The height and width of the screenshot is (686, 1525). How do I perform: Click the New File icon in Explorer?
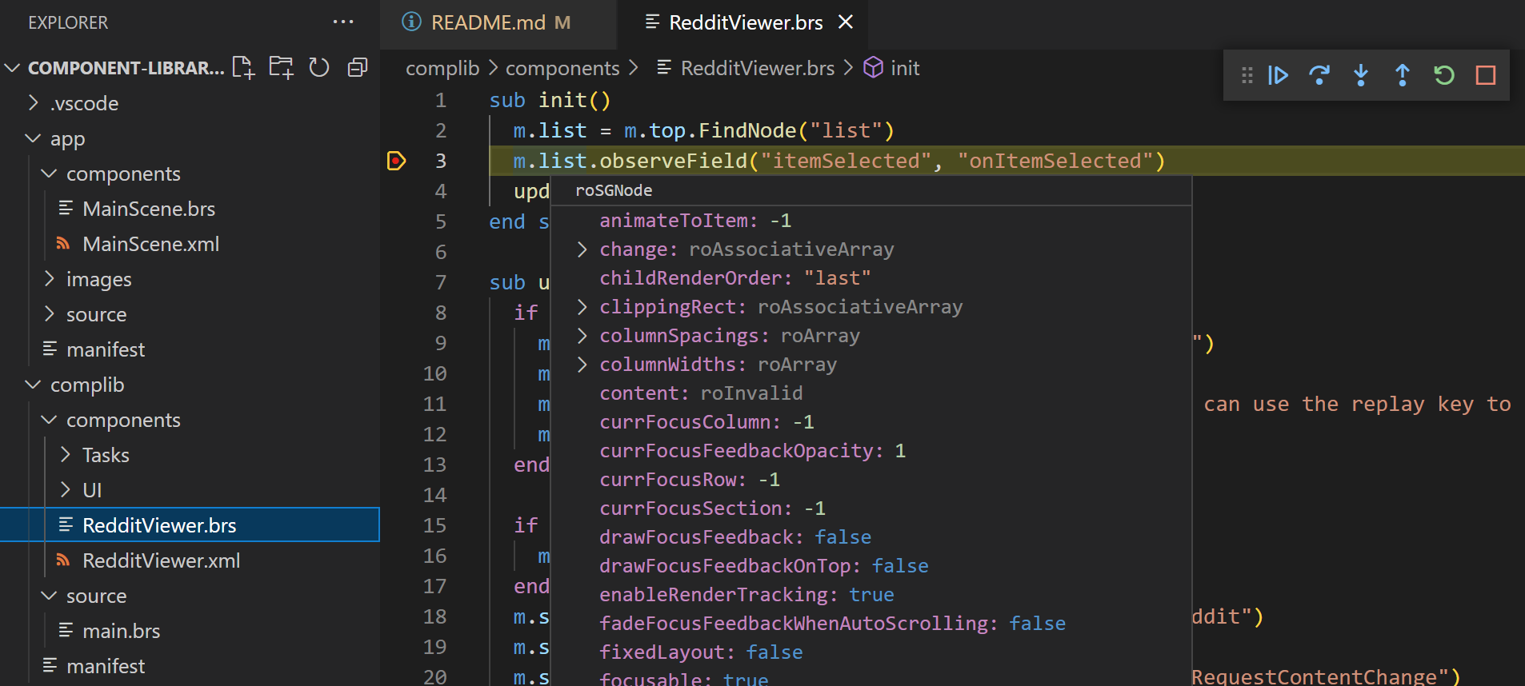[x=243, y=68]
